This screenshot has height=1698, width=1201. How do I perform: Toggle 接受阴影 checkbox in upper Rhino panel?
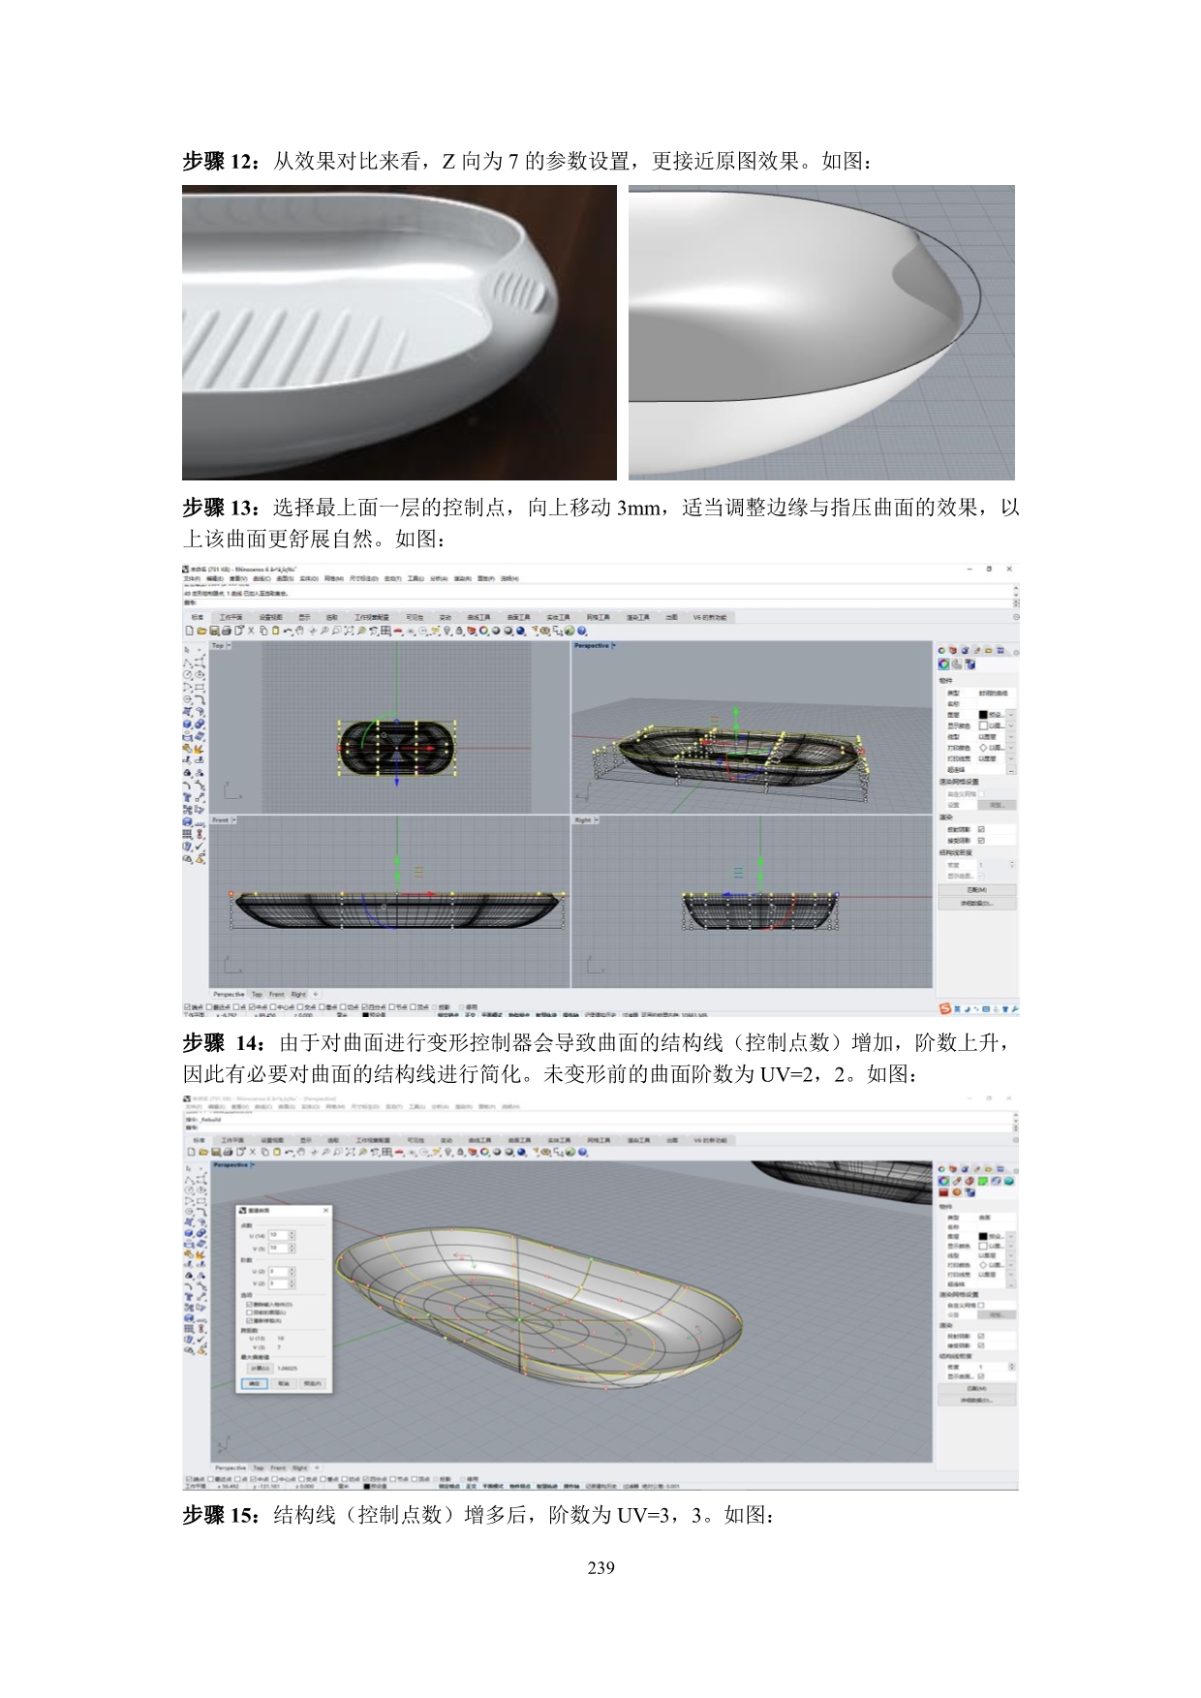click(981, 840)
